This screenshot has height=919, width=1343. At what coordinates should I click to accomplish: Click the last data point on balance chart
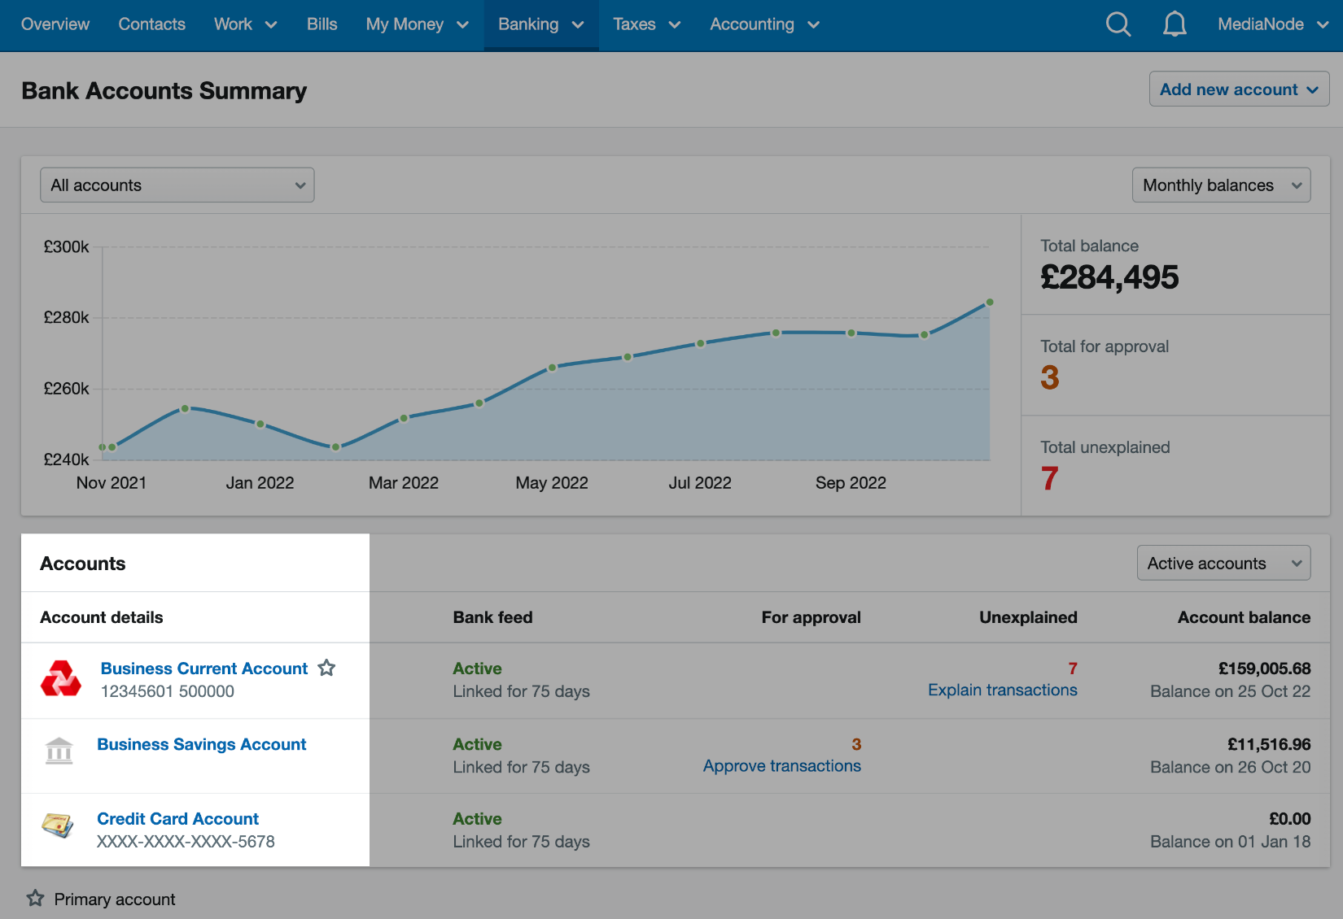(990, 303)
